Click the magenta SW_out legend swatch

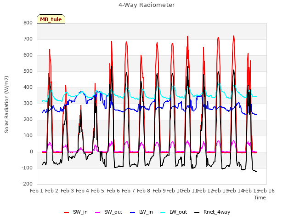pos(98,213)
